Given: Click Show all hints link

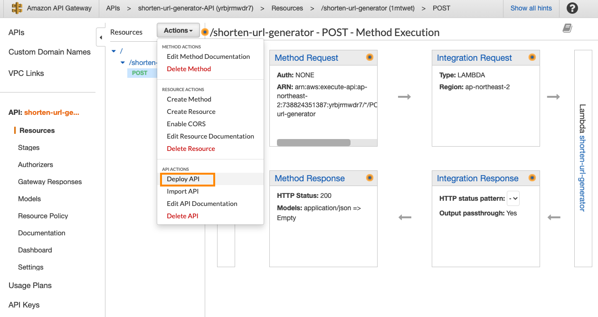Looking at the screenshot, I should coord(531,8).
